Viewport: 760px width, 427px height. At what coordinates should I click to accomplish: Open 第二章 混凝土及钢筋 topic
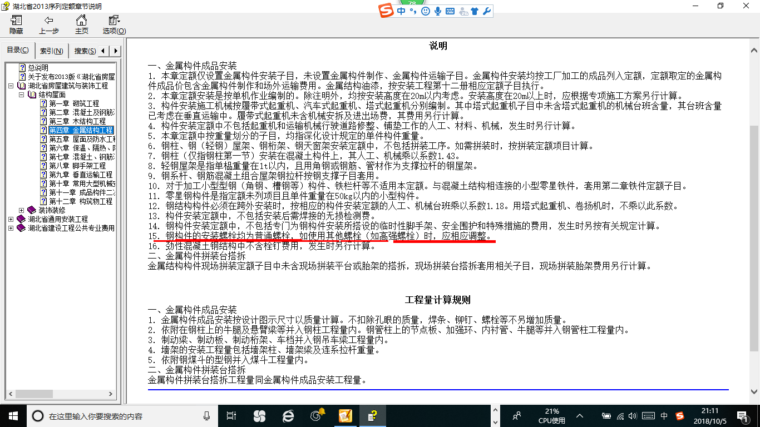pos(82,112)
